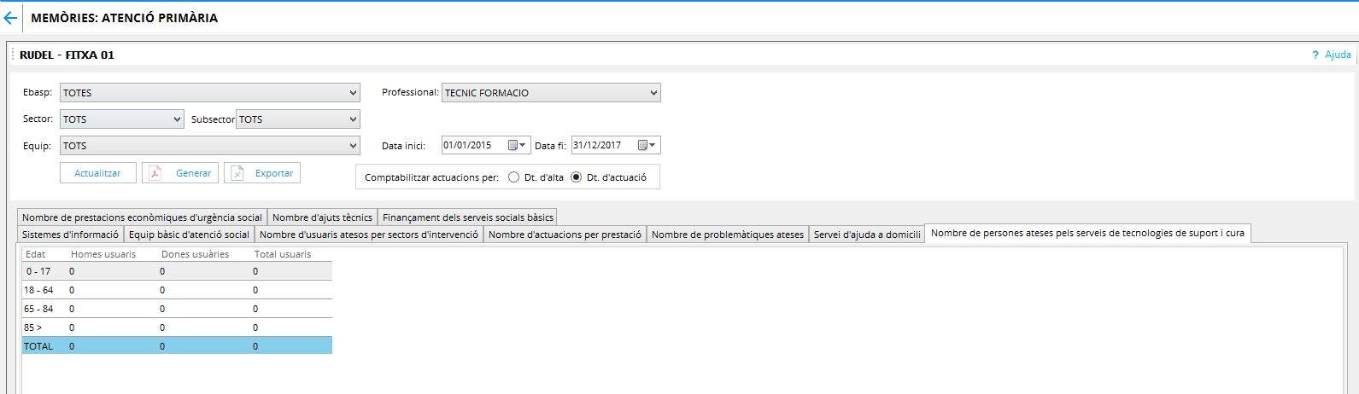The height and width of the screenshot is (394, 1359).
Task: Open the Professional dropdown
Action: point(551,93)
